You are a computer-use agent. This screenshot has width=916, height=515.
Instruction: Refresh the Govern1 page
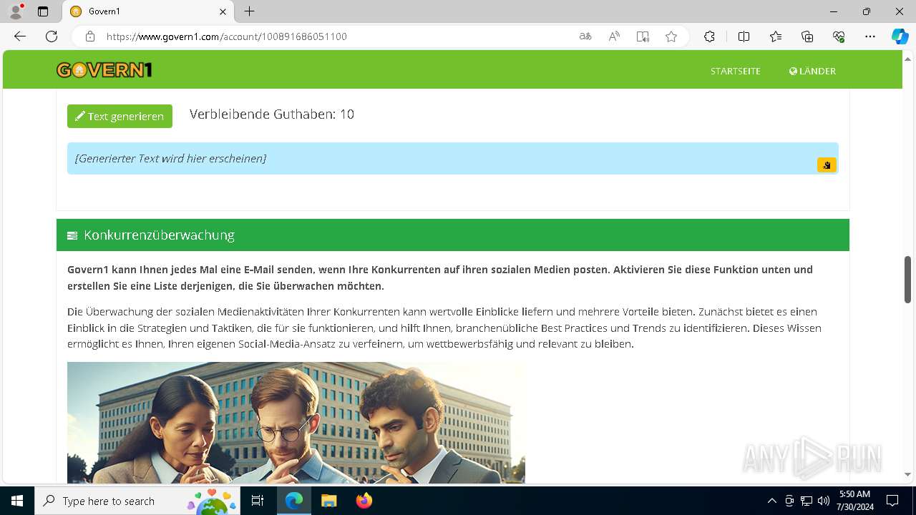coord(52,36)
